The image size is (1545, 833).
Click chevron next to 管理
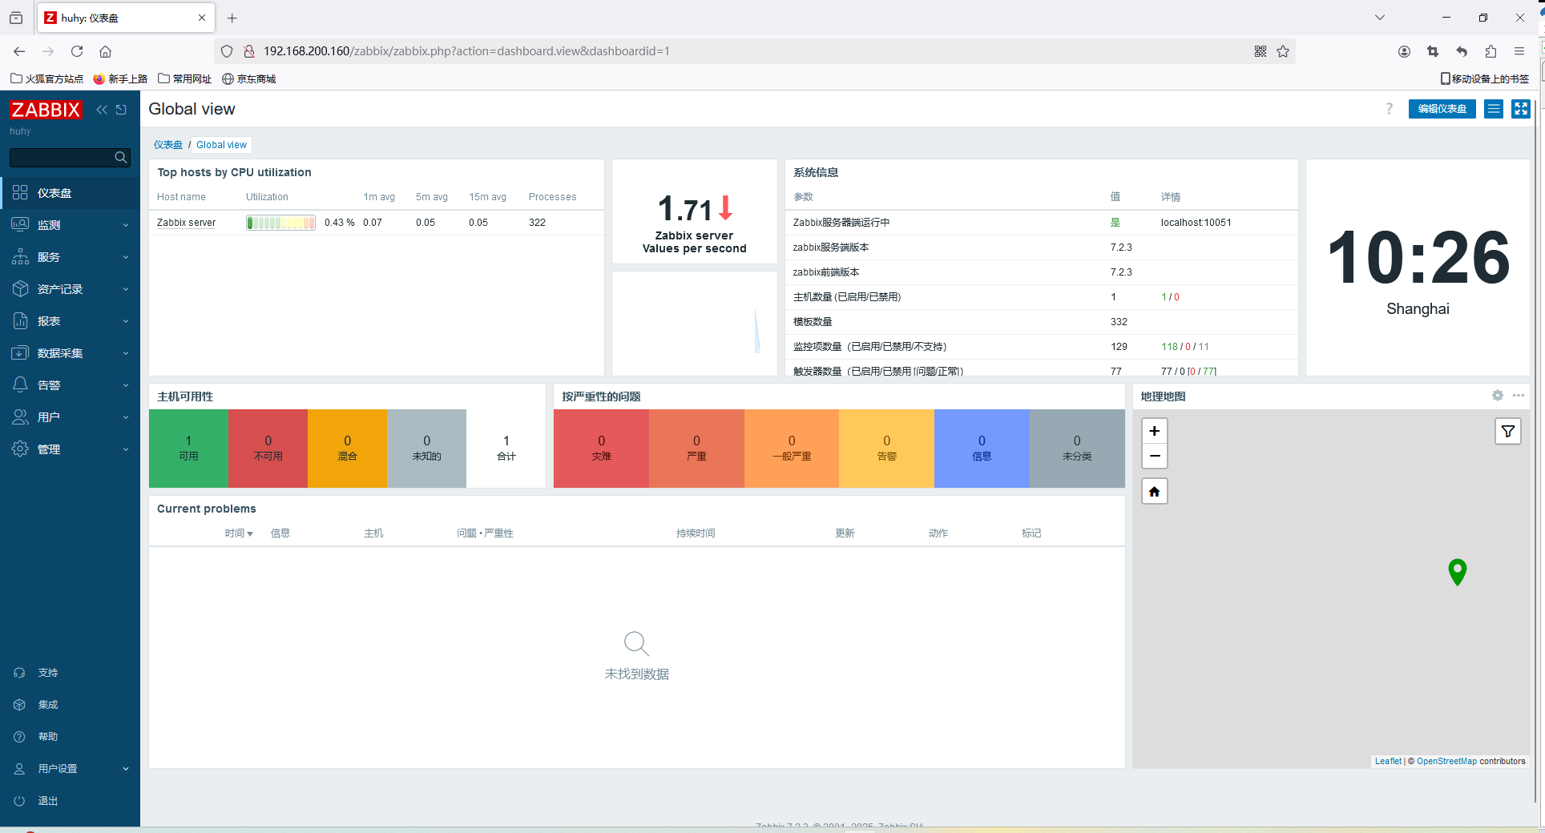(126, 449)
